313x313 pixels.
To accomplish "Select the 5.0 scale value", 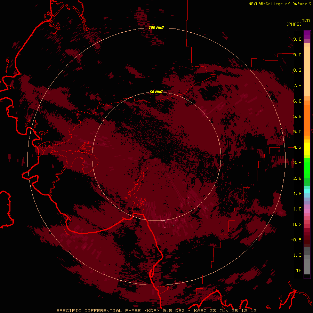I will [x=297, y=132].
